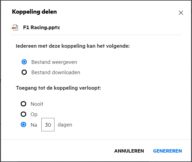The height and width of the screenshot is (162, 192).
Task: Click the 'Bestand weergeven' label text
Action: click(54, 62)
